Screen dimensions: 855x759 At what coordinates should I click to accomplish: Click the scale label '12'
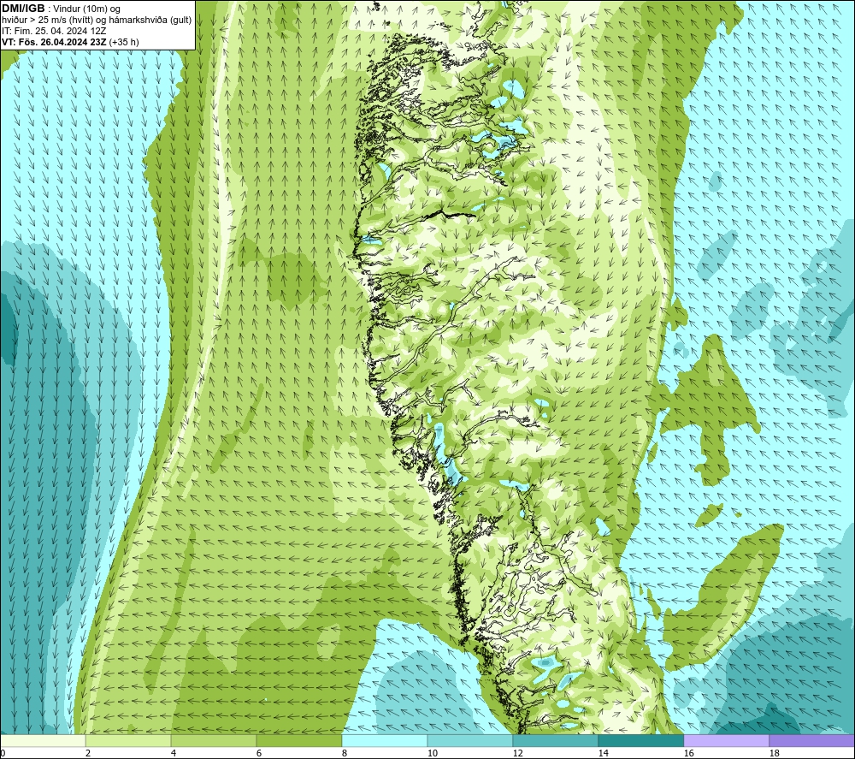pos(517,754)
